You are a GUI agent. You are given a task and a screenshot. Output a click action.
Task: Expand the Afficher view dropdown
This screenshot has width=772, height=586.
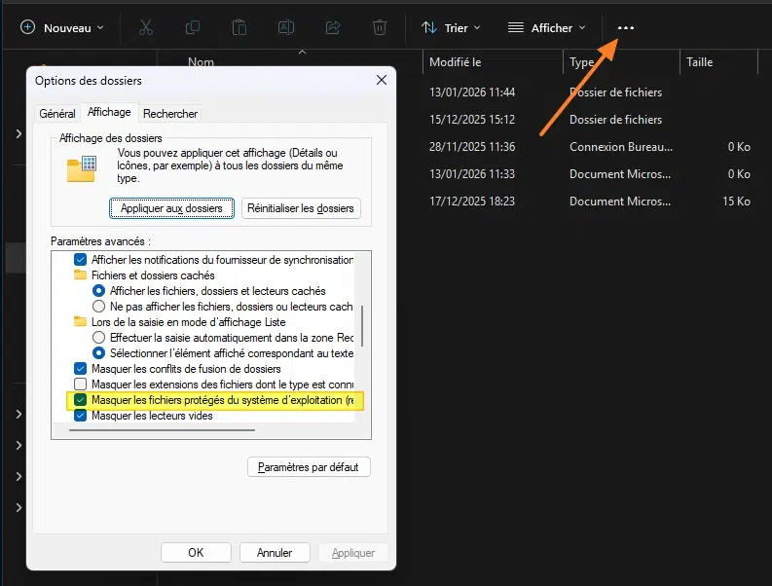point(547,28)
